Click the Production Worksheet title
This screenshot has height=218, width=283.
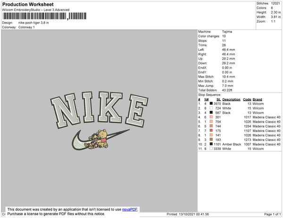(28, 5)
